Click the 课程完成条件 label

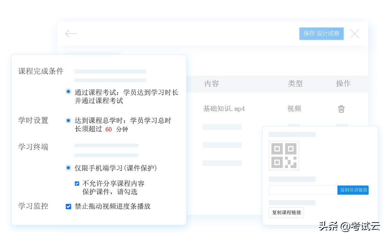(41, 71)
